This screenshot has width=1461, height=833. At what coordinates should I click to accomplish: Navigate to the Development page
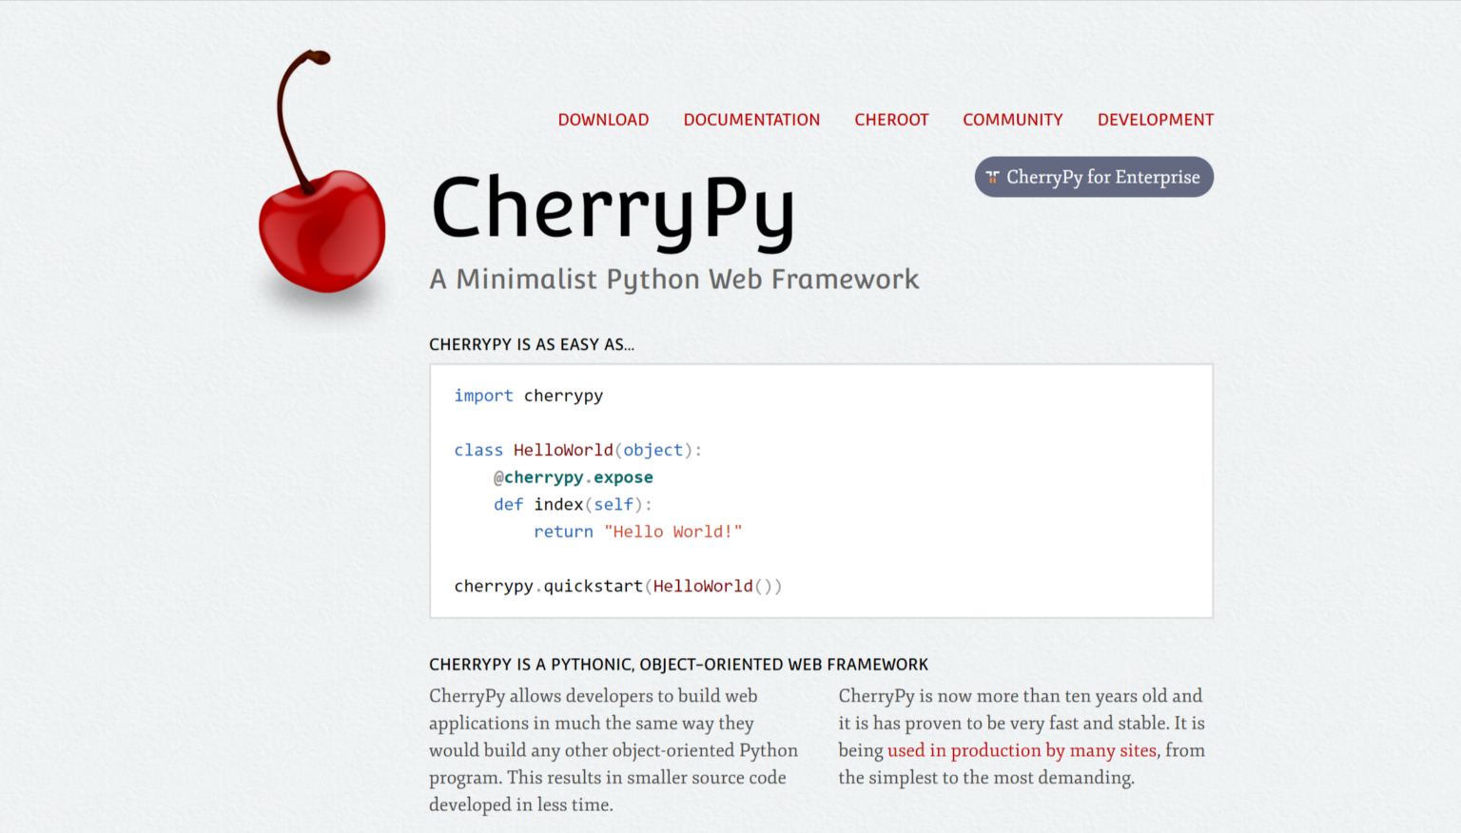click(x=1155, y=120)
